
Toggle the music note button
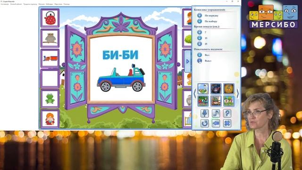[216, 113]
